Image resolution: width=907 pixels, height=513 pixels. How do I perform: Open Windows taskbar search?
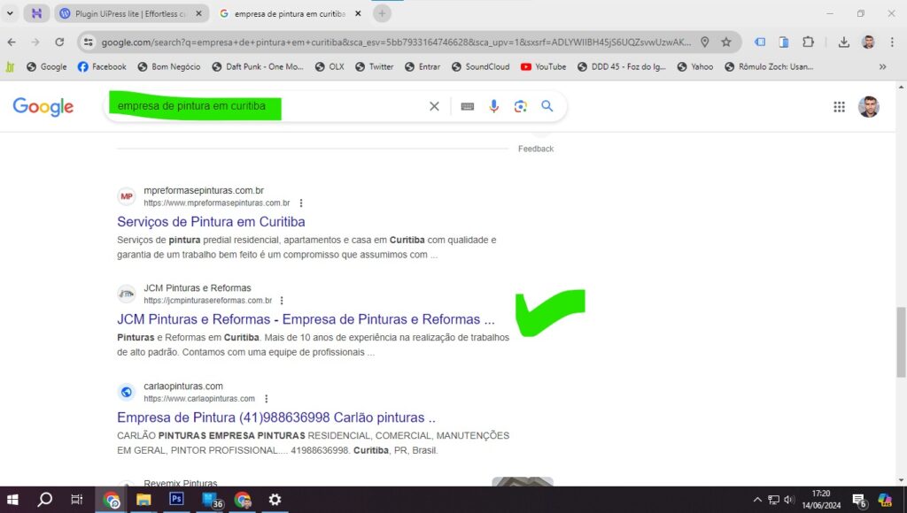44,500
